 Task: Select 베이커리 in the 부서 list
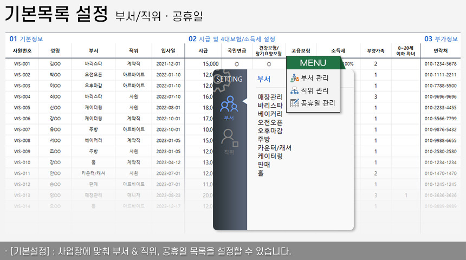(270, 114)
